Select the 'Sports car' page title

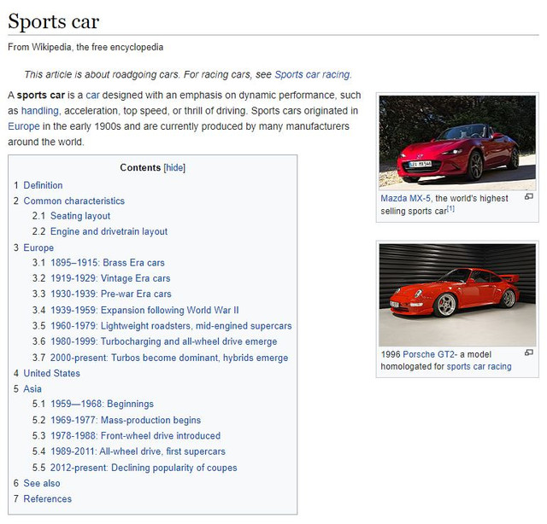[54, 21]
